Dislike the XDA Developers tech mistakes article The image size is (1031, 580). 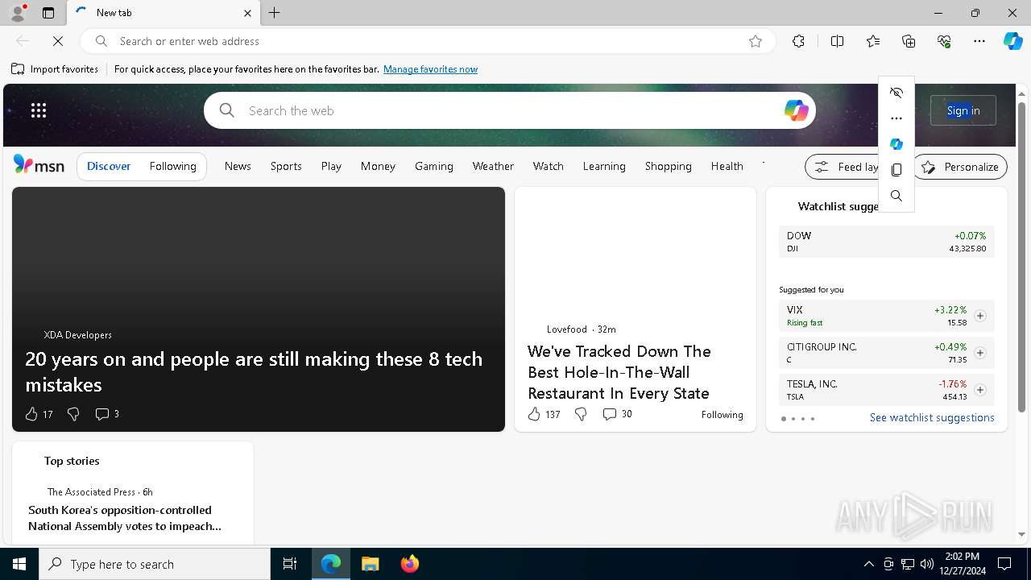click(73, 414)
